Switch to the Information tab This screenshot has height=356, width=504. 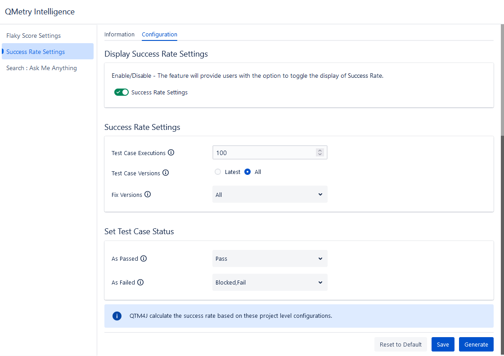[x=119, y=34]
